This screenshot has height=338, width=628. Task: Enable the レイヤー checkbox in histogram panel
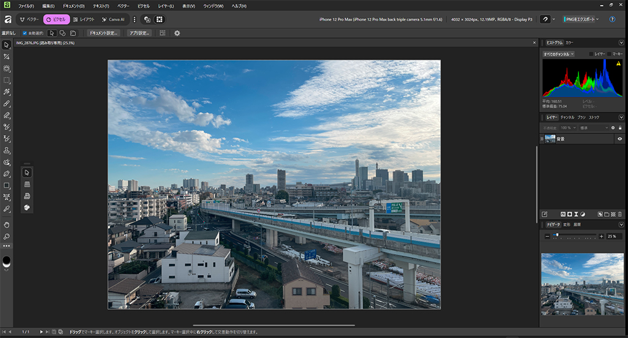click(x=591, y=54)
